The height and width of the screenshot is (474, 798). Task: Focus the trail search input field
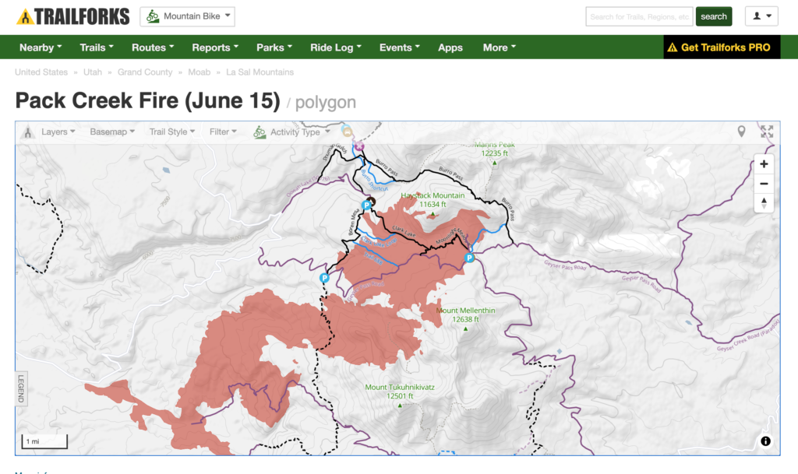(639, 16)
